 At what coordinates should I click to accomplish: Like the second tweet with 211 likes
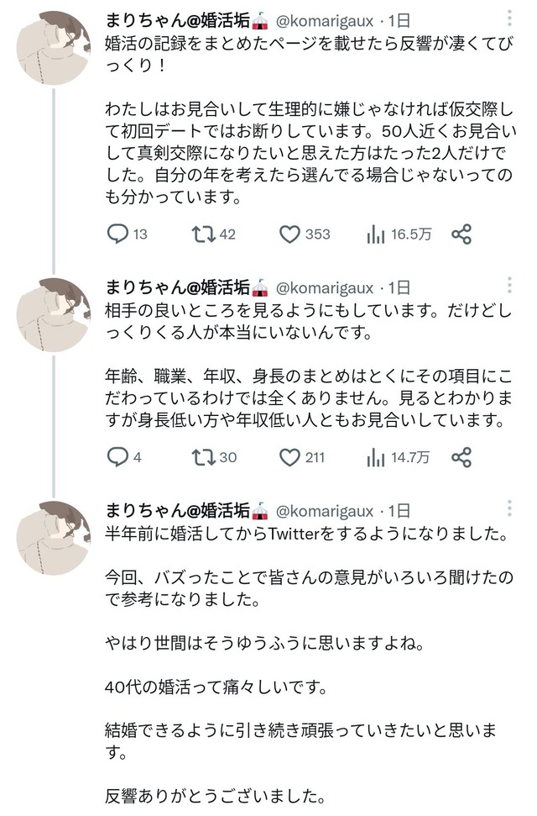click(x=289, y=457)
